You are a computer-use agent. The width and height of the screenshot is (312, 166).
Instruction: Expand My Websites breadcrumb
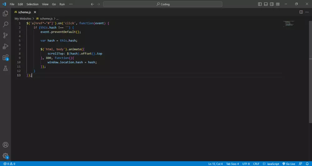coord(23,18)
